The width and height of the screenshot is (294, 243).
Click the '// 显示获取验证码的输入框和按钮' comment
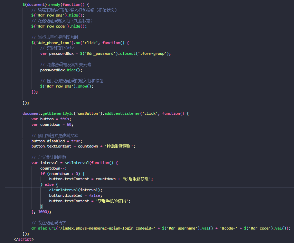pos(72,81)
